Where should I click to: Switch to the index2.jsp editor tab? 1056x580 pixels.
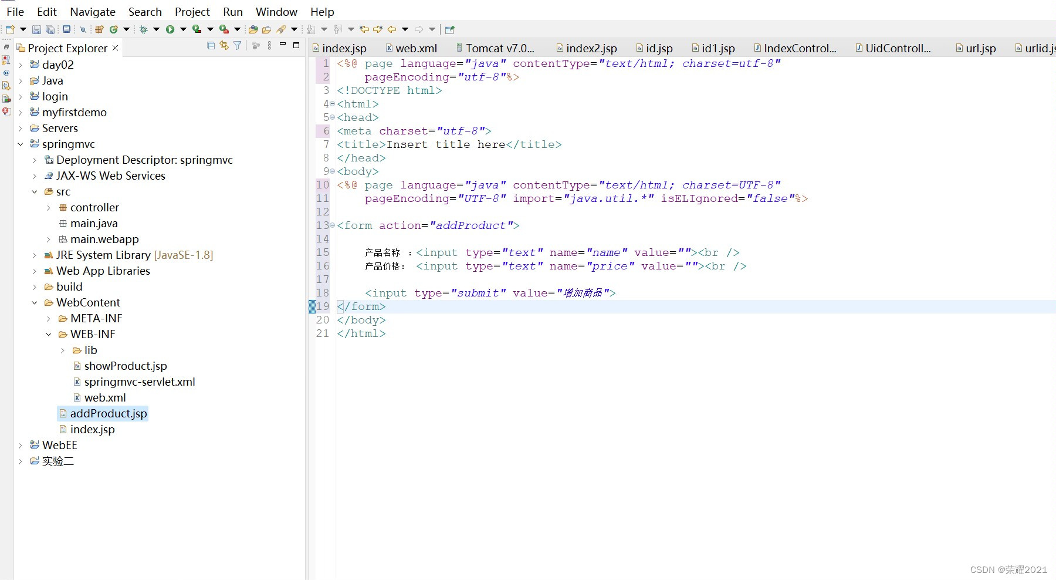587,48
